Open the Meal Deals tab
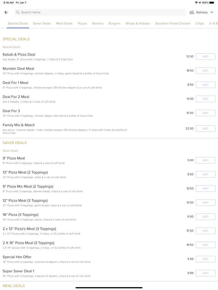218x290 pixels. 64,23
